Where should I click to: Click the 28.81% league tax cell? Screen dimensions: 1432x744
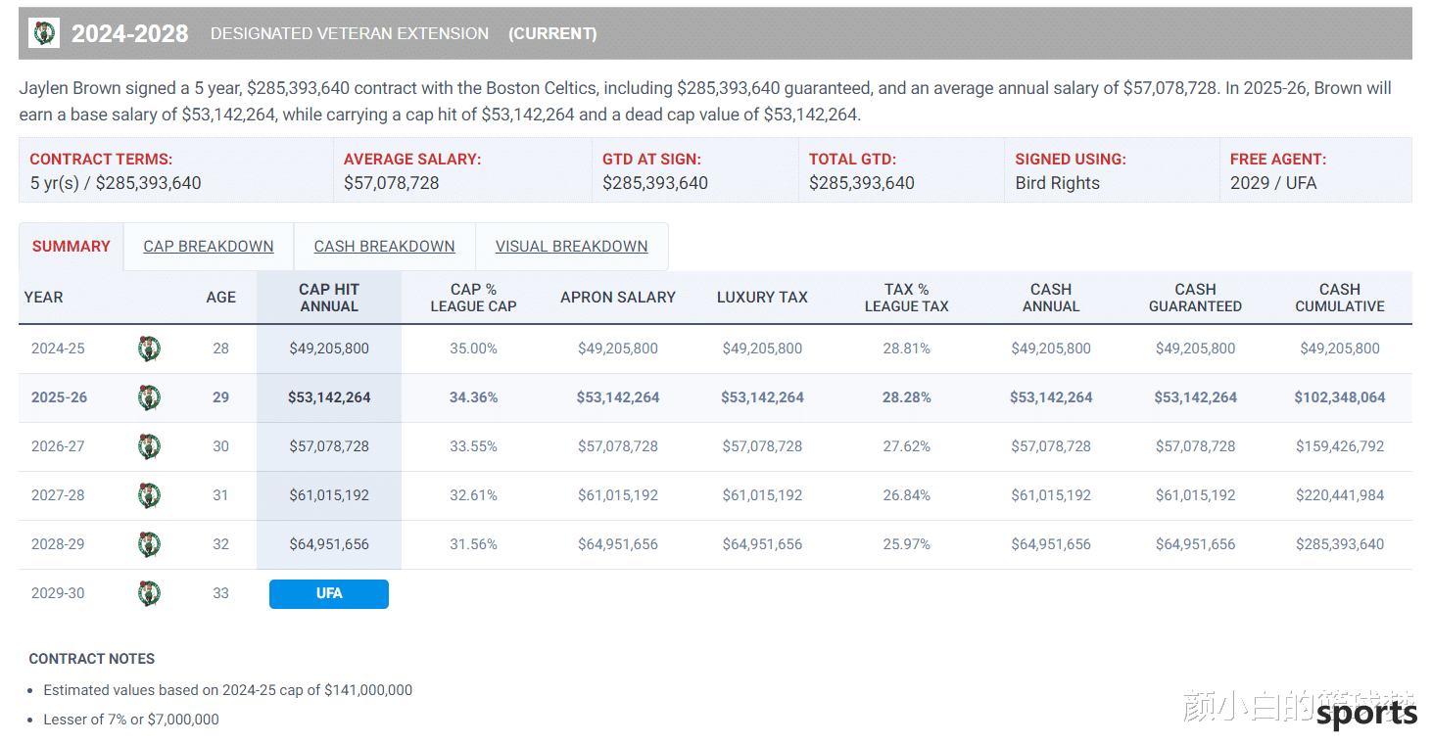tap(907, 349)
